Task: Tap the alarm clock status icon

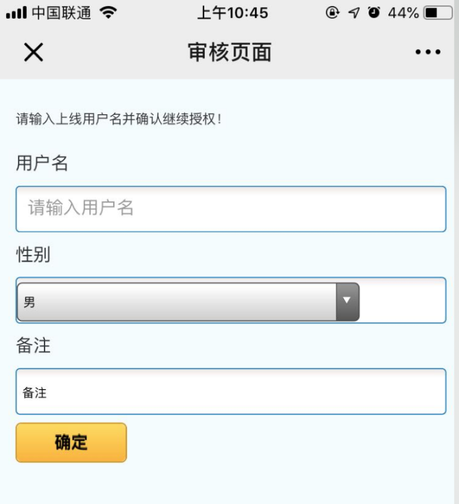Action: point(373,13)
